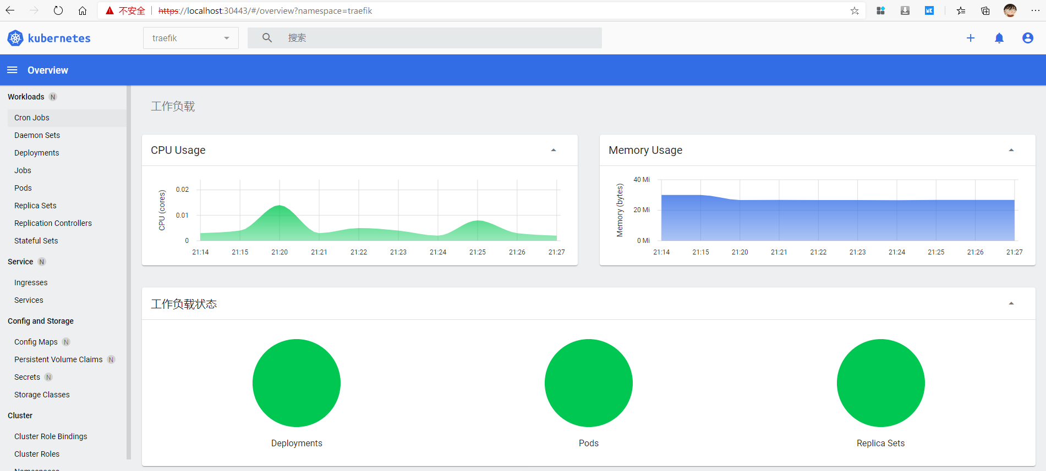Open Daemon Sets in sidebar

click(37, 135)
